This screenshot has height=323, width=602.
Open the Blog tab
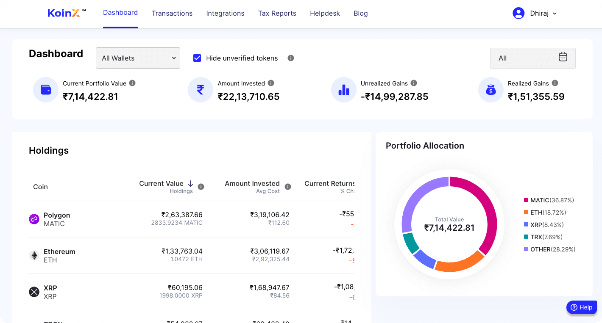361,13
